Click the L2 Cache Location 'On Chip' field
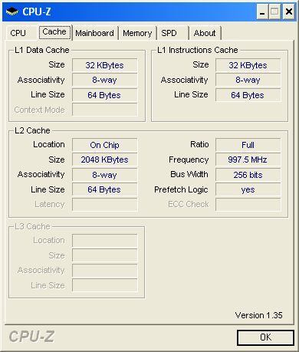This screenshot has width=299, height=352. [105, 145]
